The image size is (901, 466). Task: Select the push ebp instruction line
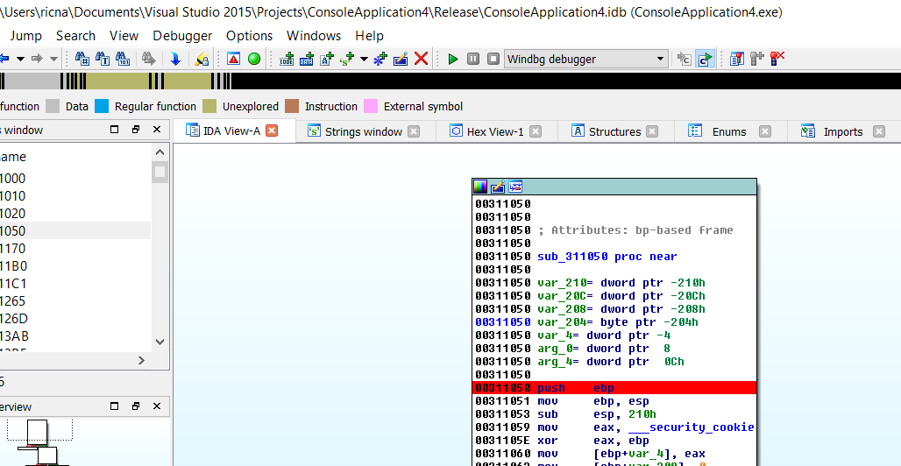coord(614,387)
